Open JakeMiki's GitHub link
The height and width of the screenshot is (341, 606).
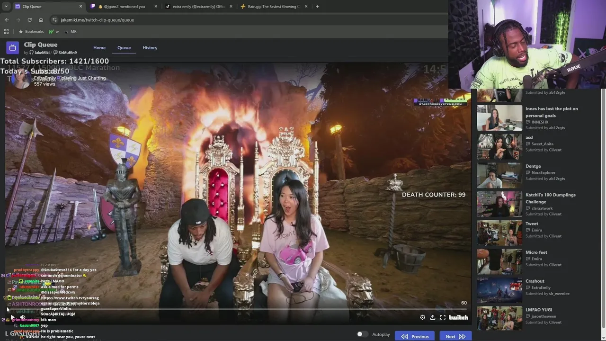click(x=39, y=53)
